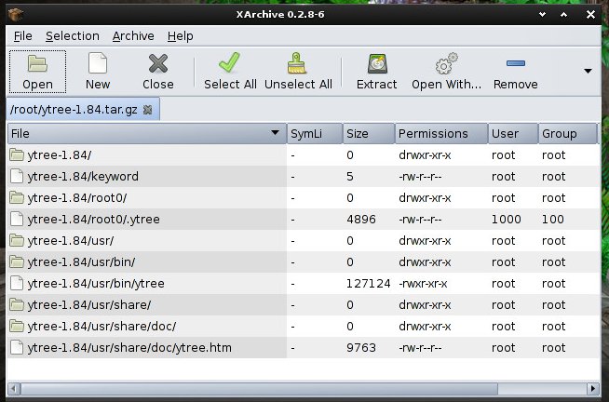Screen dimensions: 609x402
Task: Open the Help menu
Action: 181,36
